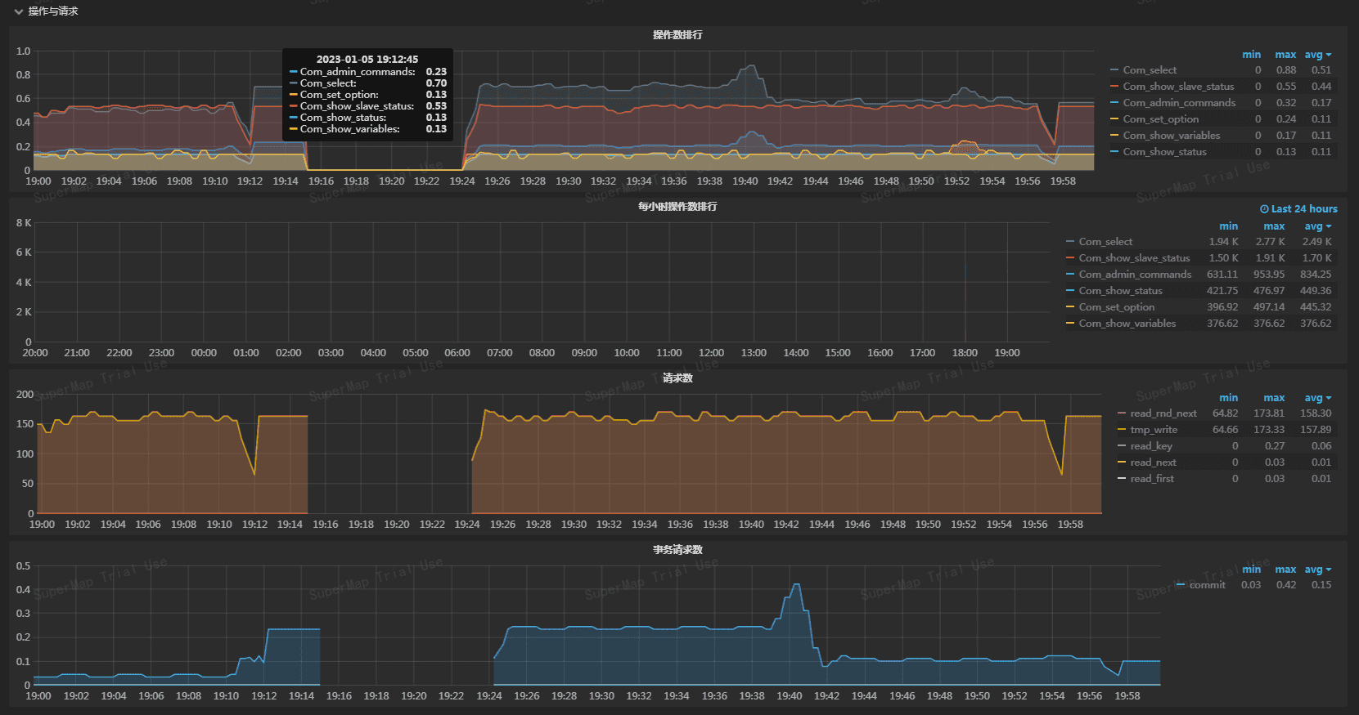Open the 请求数 panel title menu
1359x715 pixels.
pyautogui.click(x=677, y=378)
